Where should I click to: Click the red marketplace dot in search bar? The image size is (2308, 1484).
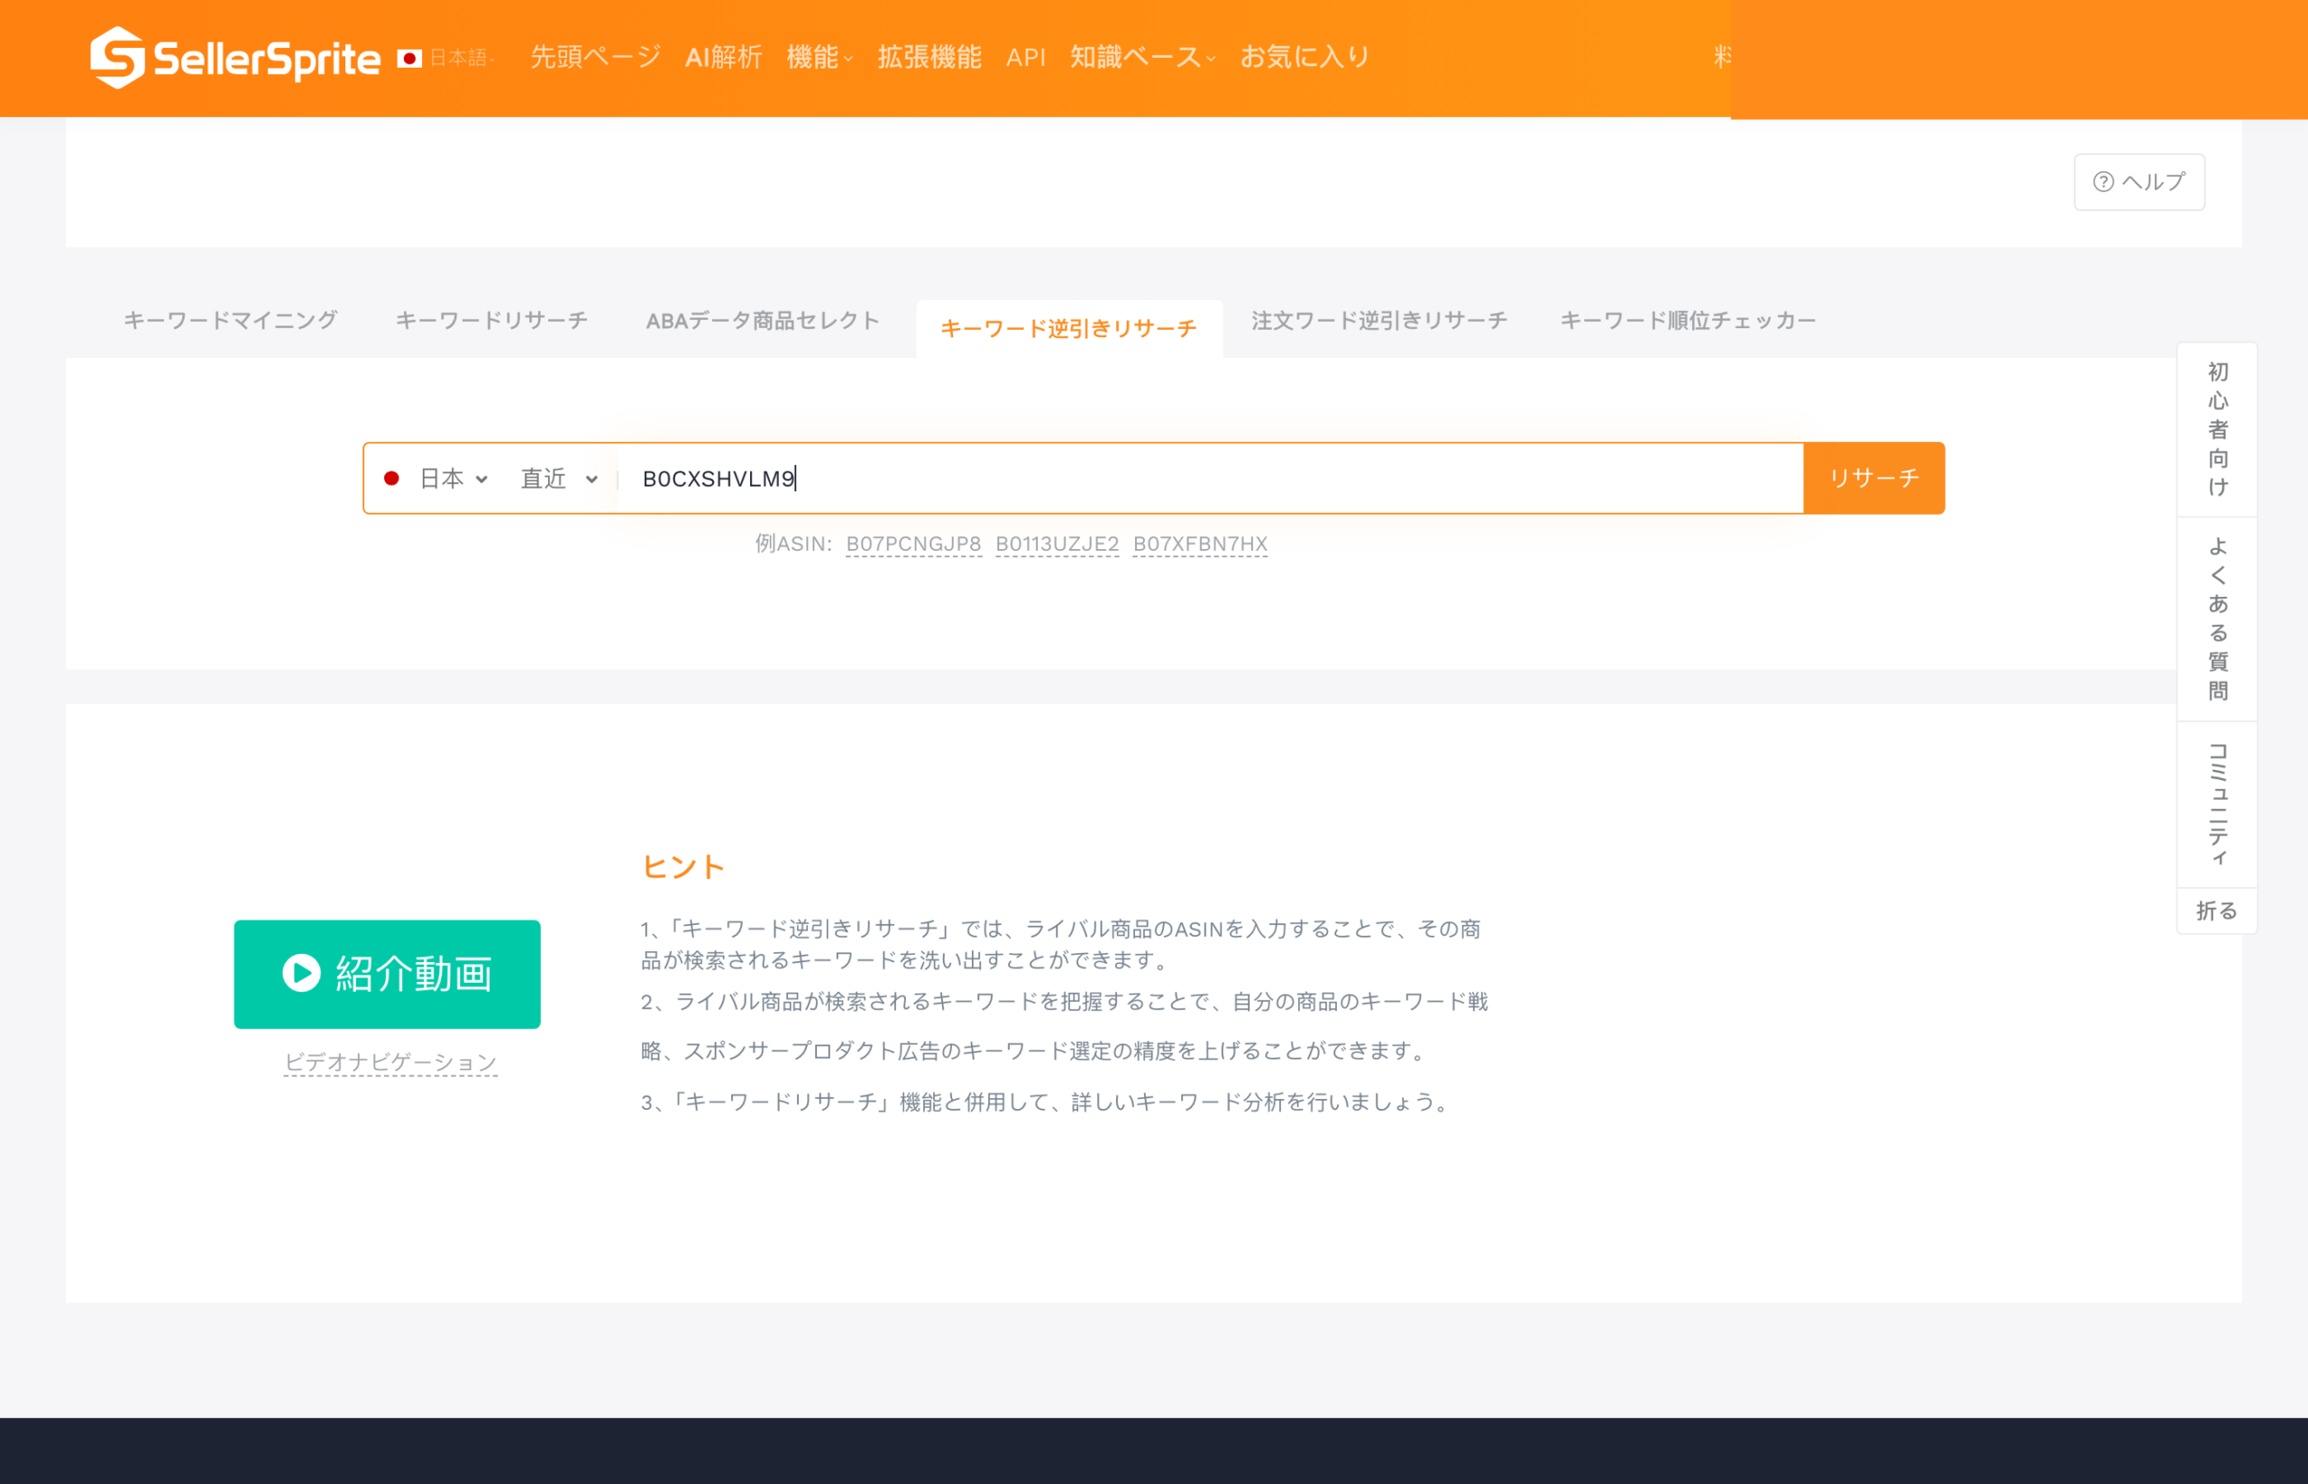point(391,478)
